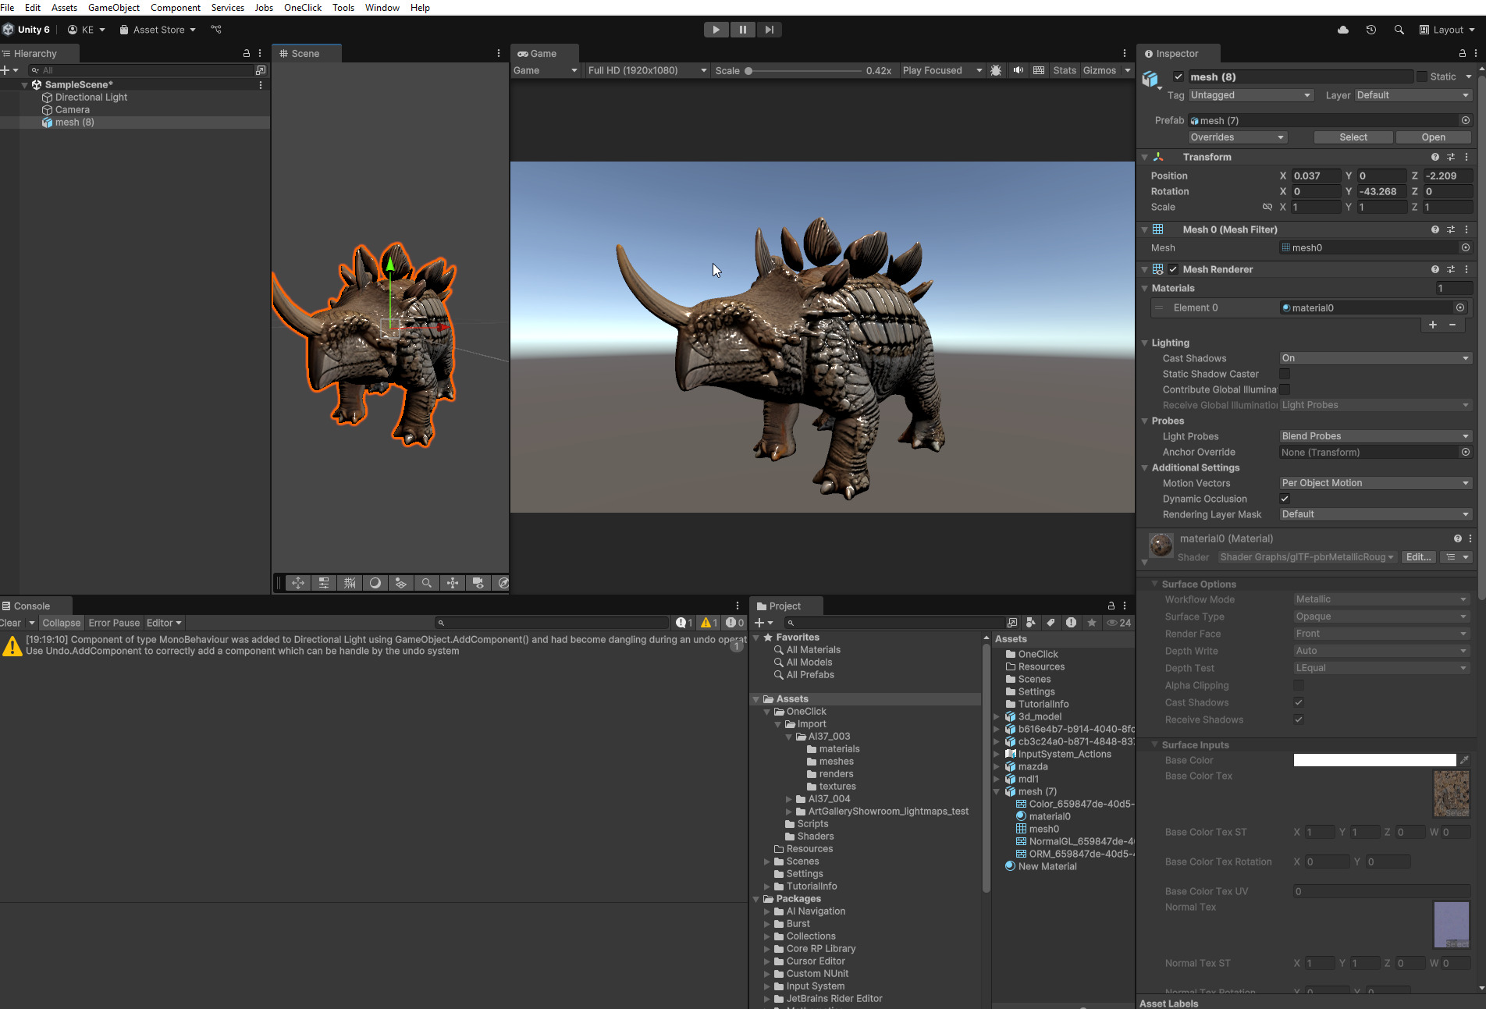Click the Scene lighting grid overlay icon
1486x1009 pixels.
400,583
